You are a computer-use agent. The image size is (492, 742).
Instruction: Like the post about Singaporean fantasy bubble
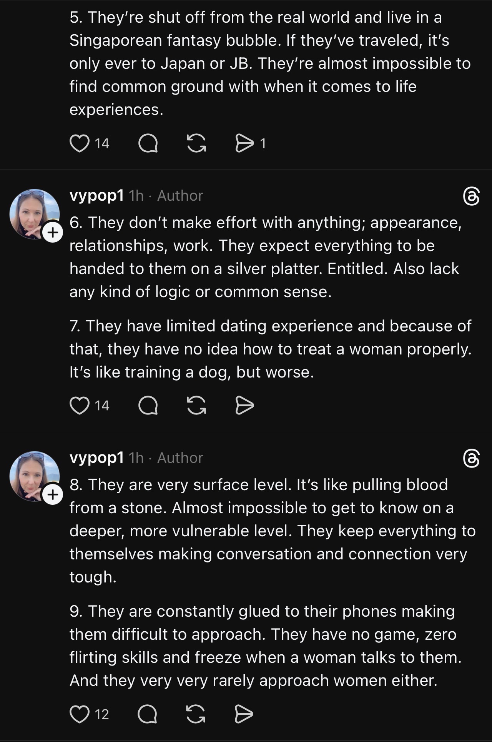(x=79, y=143)
